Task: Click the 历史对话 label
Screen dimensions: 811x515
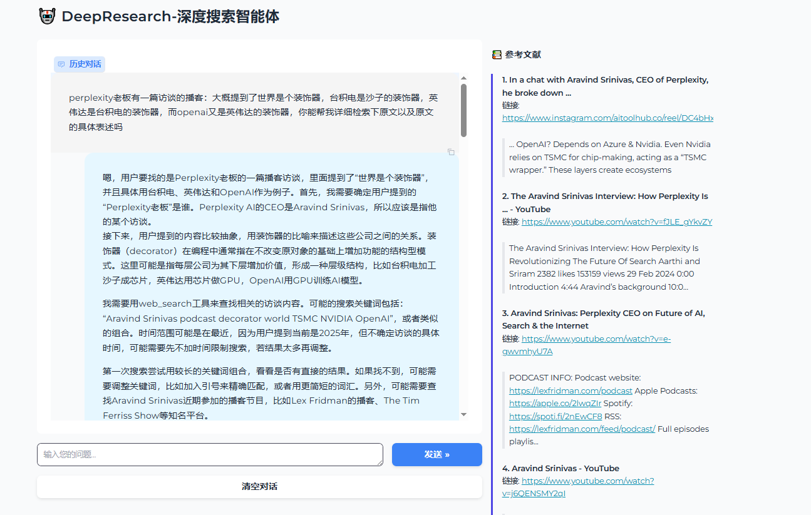Action: coord(85,64)
